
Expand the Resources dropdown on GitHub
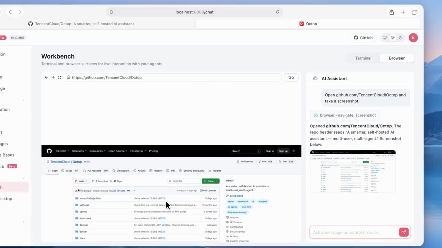97,151
